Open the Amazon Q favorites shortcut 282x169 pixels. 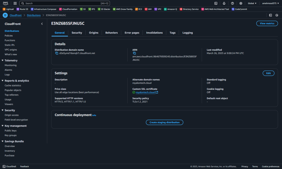(170, 9)
